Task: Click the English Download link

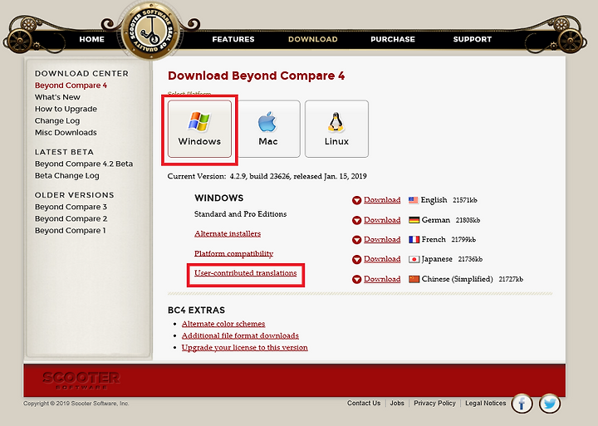Action: click(x=382, y=200)
